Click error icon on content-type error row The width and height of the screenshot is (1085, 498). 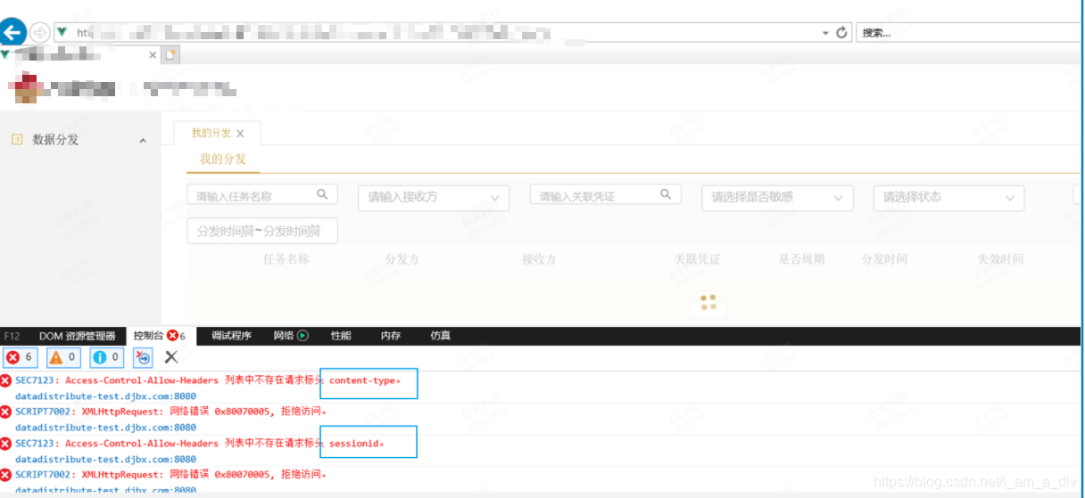[6, 380]
